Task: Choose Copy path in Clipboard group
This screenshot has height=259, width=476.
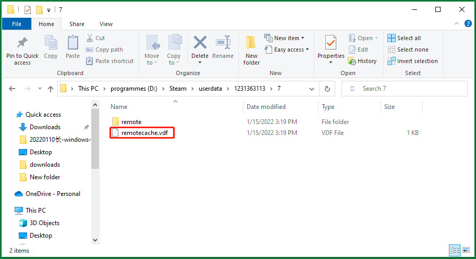Action: (104, 50)
